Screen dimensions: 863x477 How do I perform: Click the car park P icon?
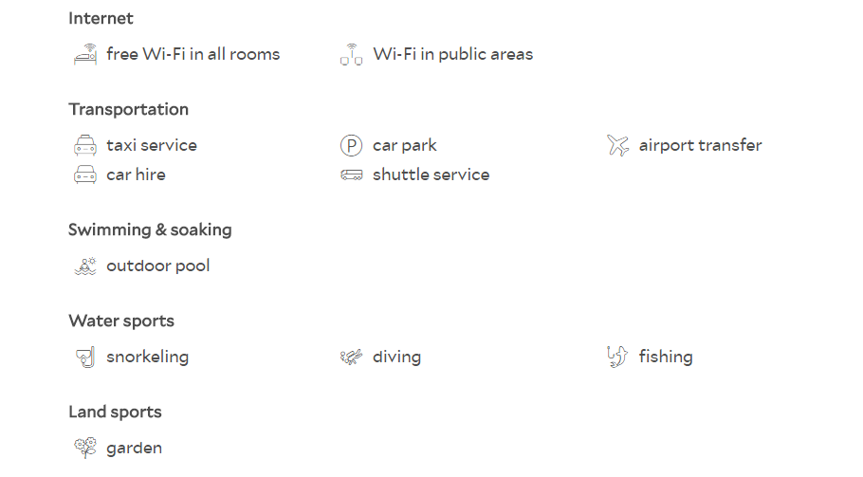tap(351, 145)
